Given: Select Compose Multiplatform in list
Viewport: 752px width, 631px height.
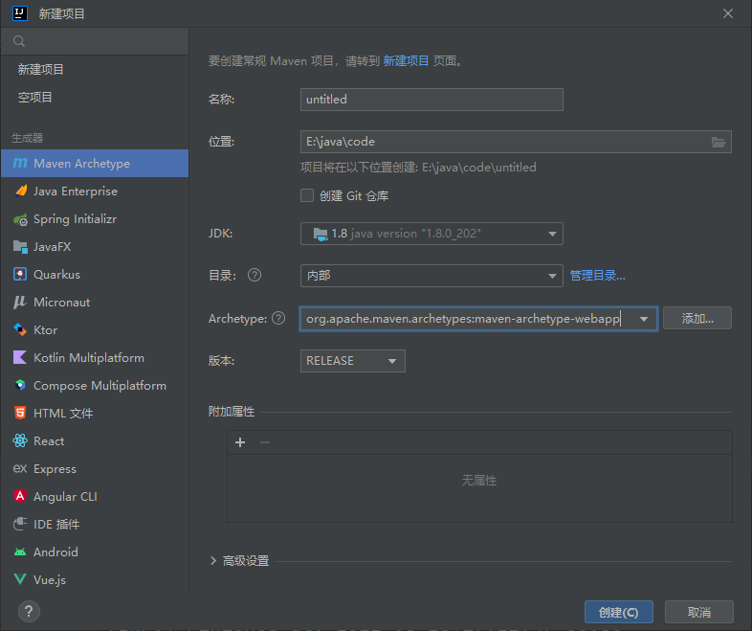Looking at the screenshot, I should (x=95, y=385).
